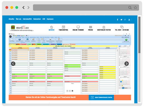The image size is (144, 107).
Task: Click the Termin anlegen ribbon icon
Action: (12, 40)
